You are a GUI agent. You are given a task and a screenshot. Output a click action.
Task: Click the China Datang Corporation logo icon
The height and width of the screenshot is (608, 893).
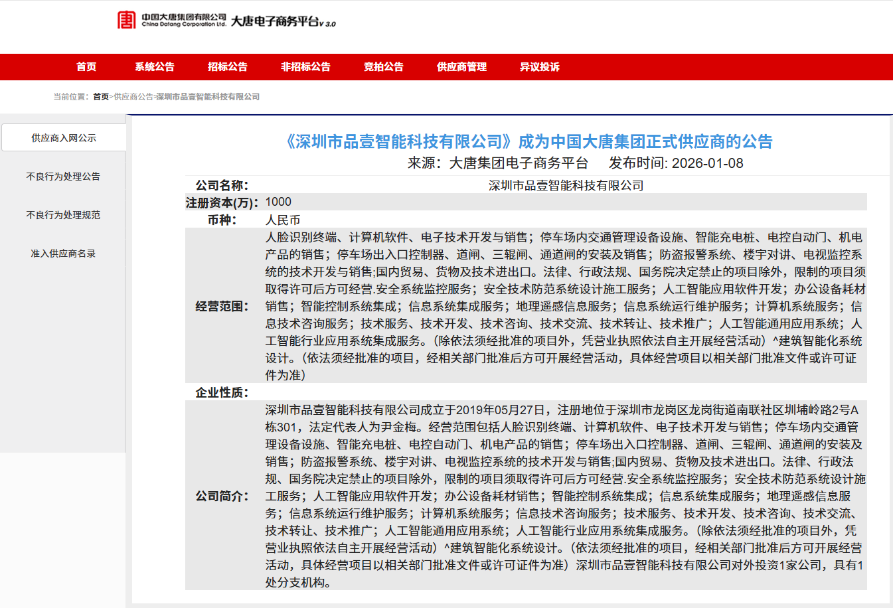point(126,20)
